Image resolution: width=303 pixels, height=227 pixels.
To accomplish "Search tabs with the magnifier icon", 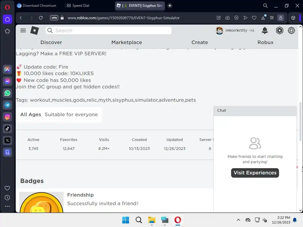I will [265, 6].
